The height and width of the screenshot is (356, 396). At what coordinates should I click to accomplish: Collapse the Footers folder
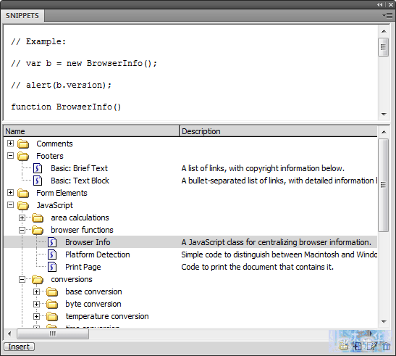(10, 156)
